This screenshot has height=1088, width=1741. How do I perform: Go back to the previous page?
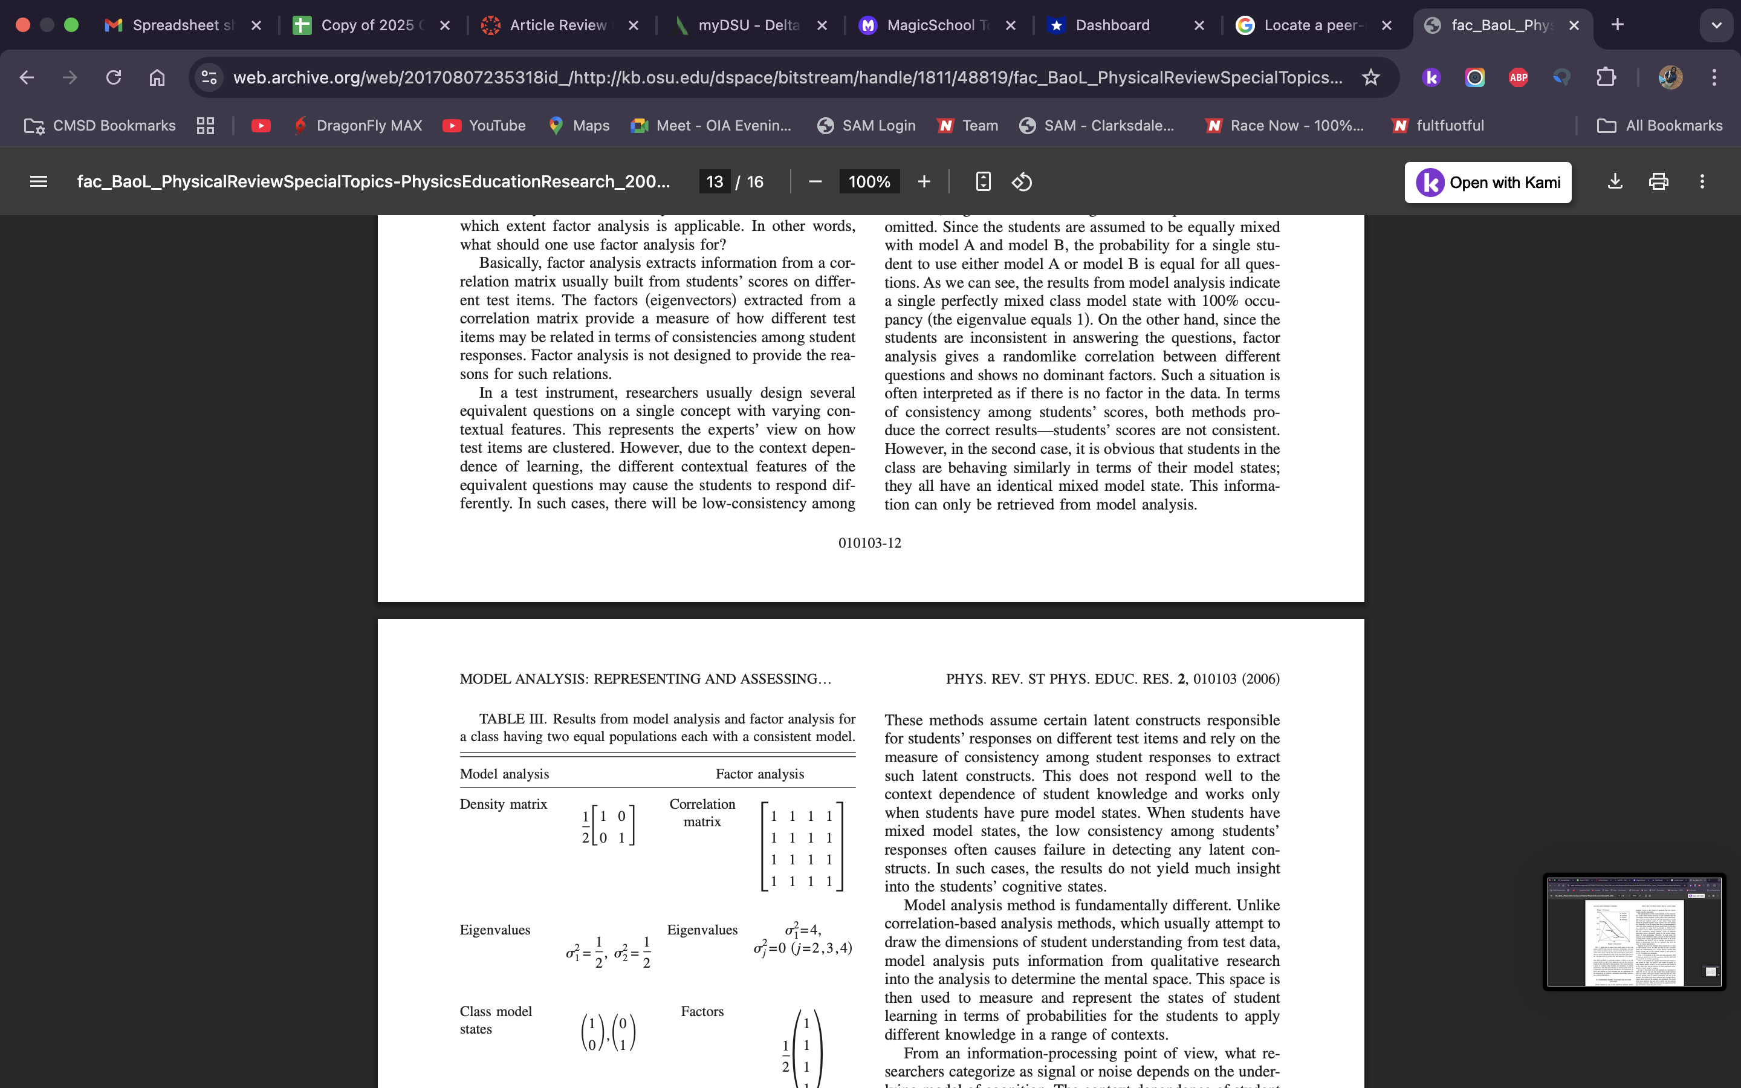27,77
